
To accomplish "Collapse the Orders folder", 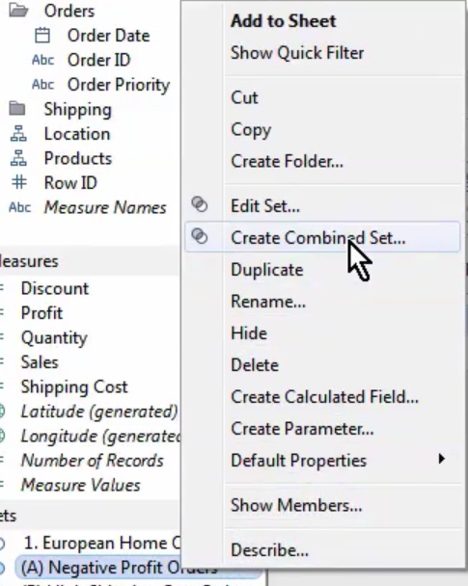I will pyautogui.click(x=18, y=11).
